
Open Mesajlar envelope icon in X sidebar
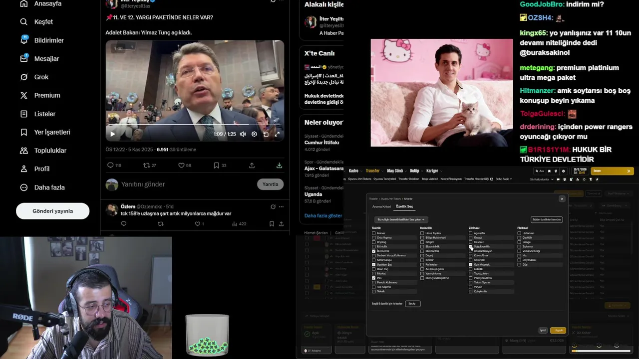click(23, 58)
